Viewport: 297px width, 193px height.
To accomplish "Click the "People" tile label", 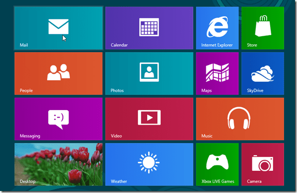I will click(26, 91).
